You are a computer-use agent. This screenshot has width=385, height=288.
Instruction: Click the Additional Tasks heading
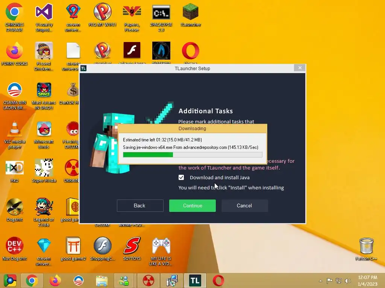pos(206,111)
